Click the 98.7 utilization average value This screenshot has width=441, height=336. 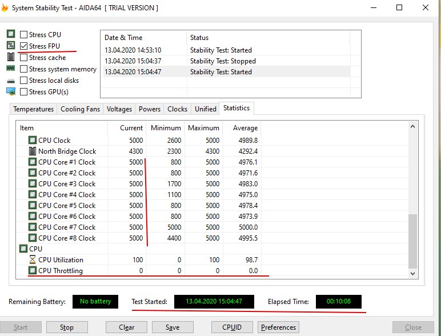[x=251, y=260]
